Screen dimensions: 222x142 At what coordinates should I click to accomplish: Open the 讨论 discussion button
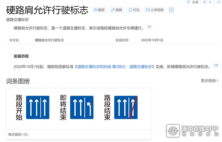point(134,10)
